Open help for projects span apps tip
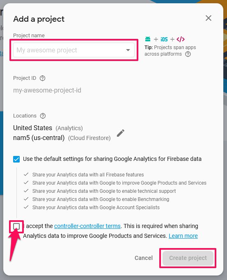The image size is (227, 280). click(x=188, y=54)
